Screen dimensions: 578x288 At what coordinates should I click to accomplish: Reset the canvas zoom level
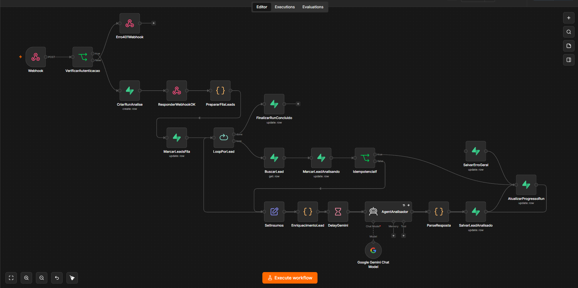pyautogui.click(x=57, y=278)
